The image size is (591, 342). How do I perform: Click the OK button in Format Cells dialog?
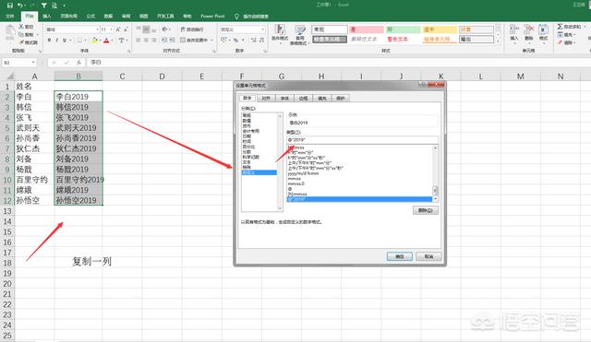(x=400, y=256)
